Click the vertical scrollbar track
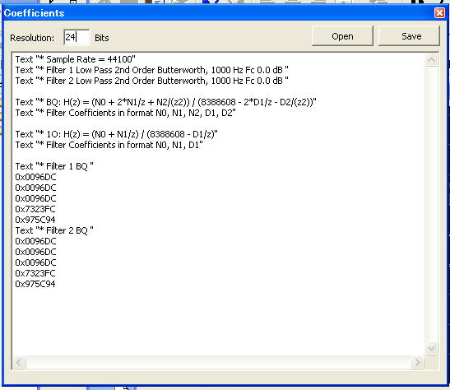Screen dimensions: 450x390 pos(431,204)
